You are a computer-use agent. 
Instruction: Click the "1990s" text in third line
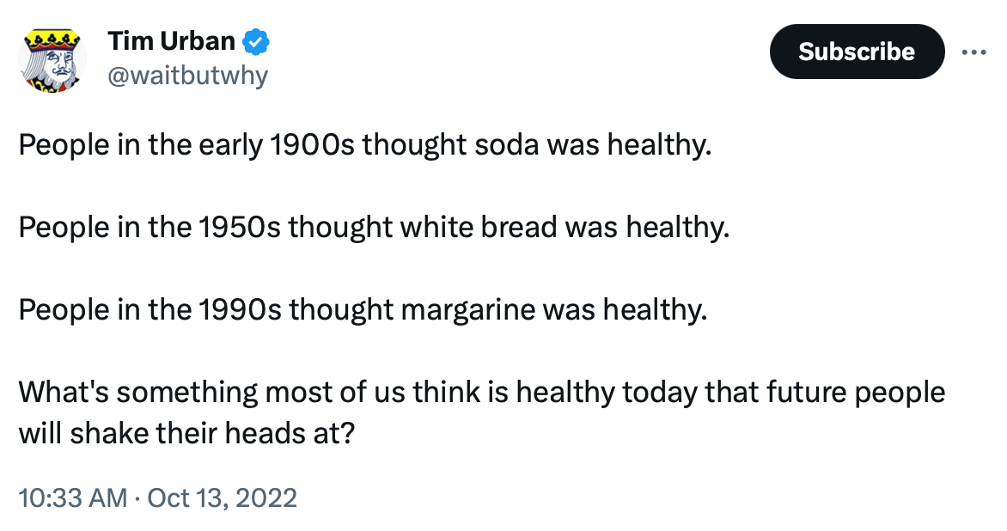click(x=240, y=309)
